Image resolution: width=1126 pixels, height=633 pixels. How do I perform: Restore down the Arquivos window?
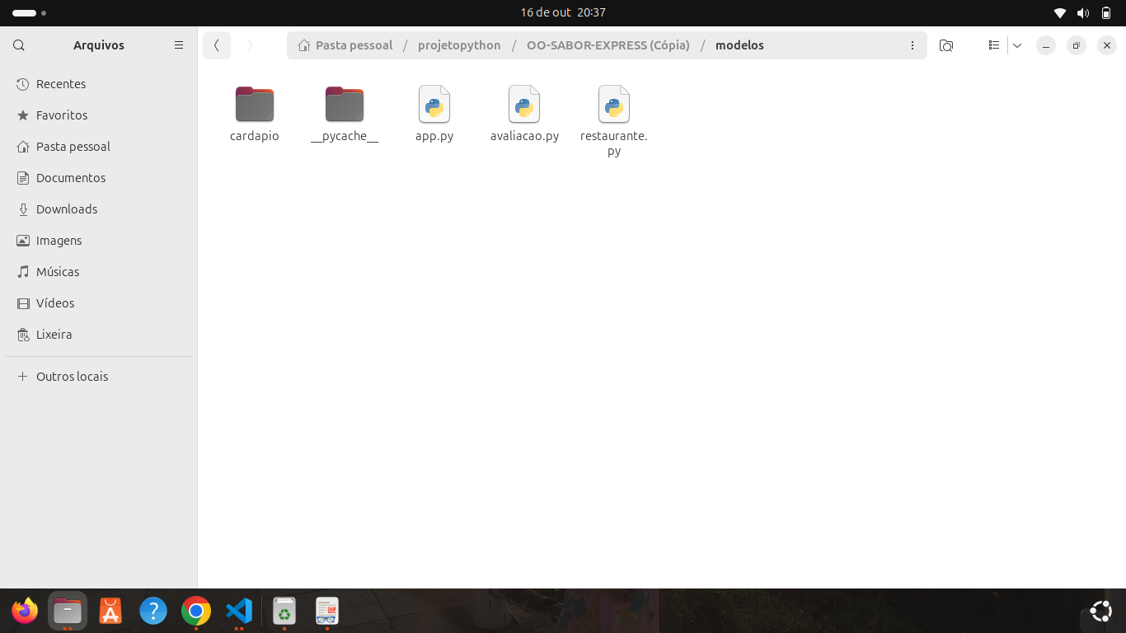point(1077,45)
